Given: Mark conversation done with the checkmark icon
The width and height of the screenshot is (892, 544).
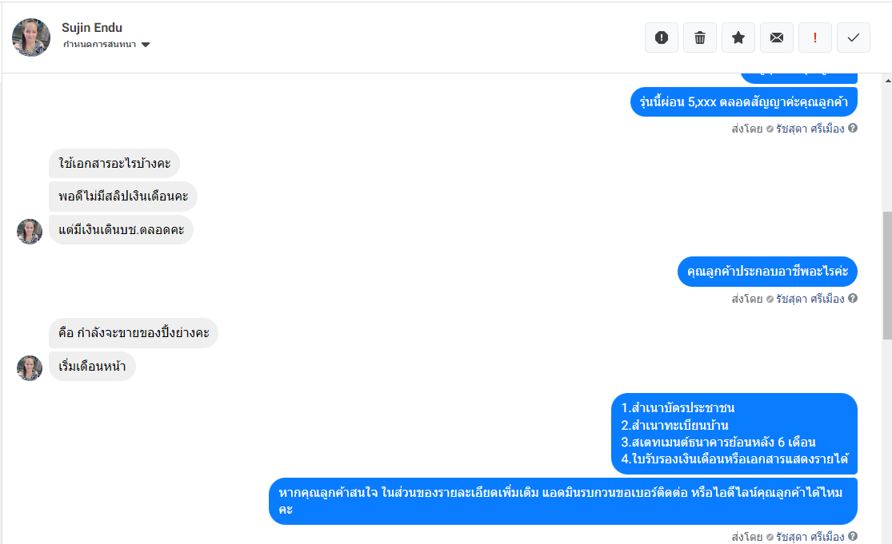Looking at the screenshot, I should 854,38.
